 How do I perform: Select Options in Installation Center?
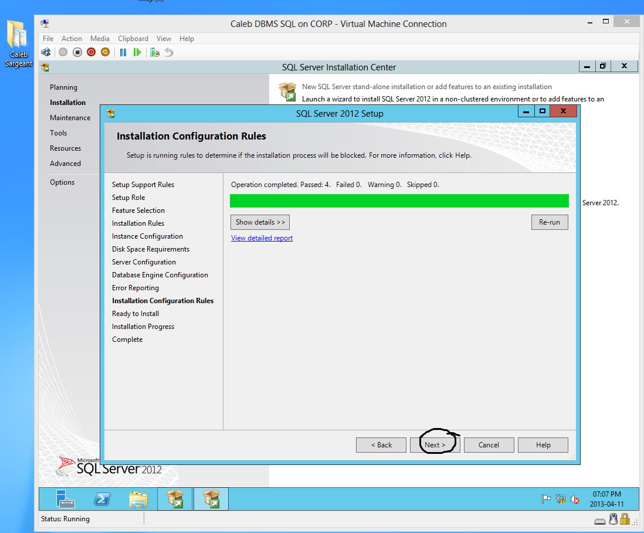tap(62, 182)
